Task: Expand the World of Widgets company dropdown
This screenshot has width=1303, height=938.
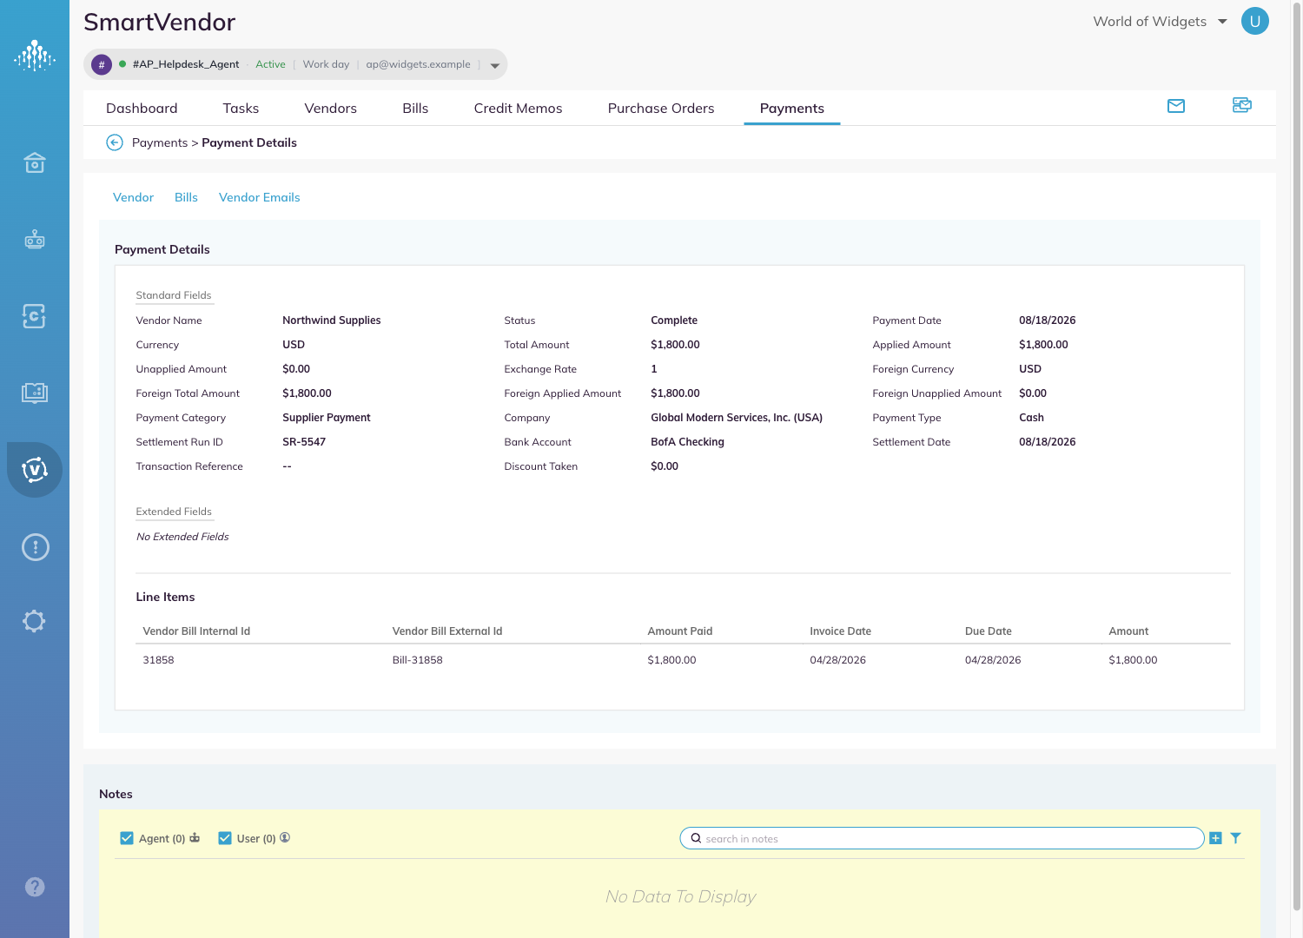Action: point(1222,22)
